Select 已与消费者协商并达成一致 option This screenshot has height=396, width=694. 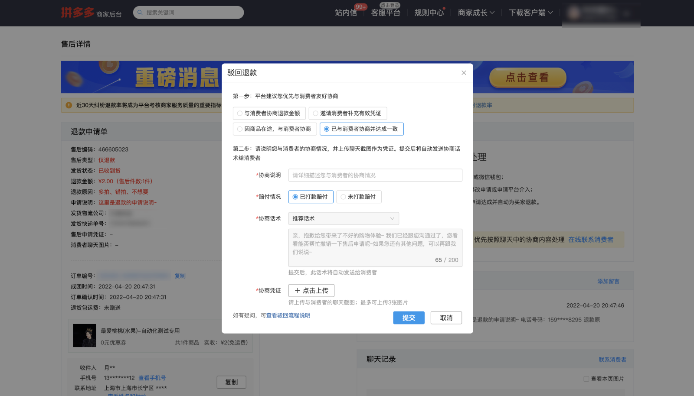361,129
